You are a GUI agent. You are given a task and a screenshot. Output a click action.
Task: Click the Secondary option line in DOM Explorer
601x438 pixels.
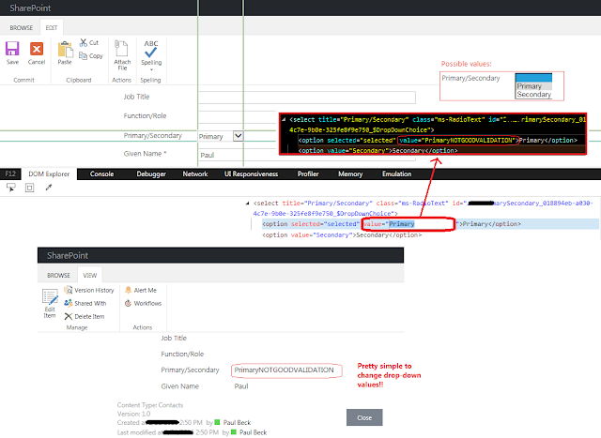[342, 234]
